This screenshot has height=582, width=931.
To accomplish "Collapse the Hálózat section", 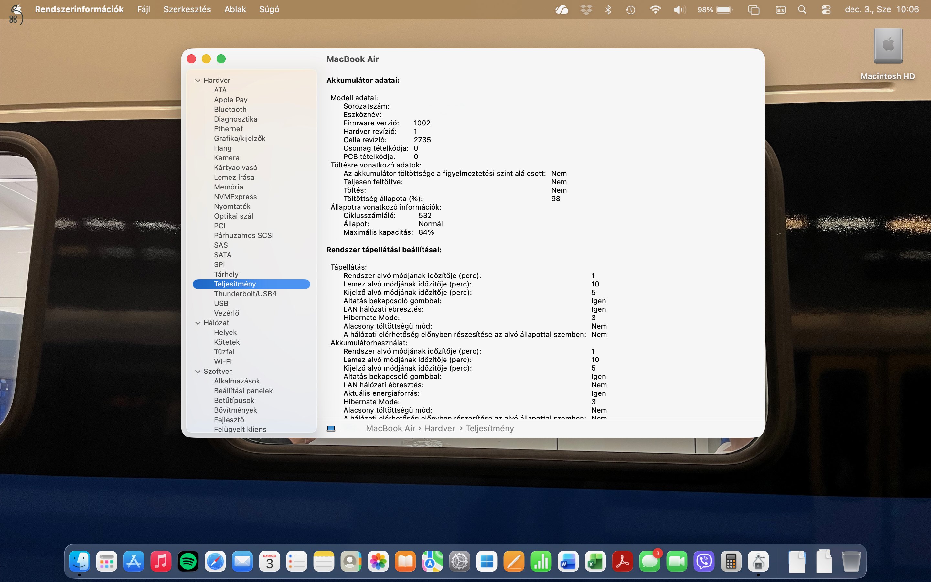I will coord(198,323).
